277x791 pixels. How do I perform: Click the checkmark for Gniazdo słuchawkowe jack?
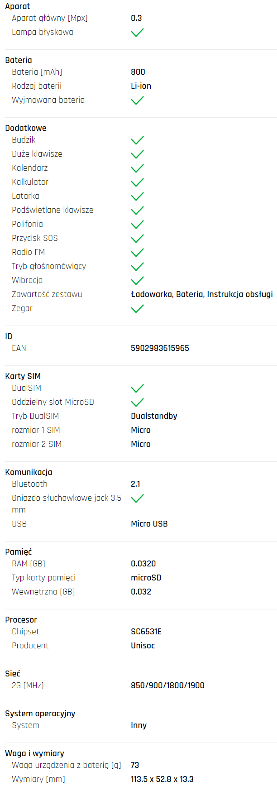pos(137,499)
